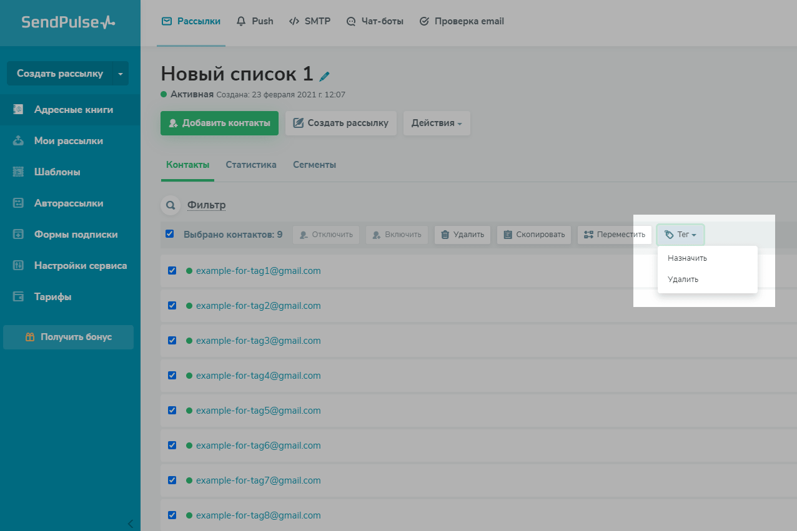
Task: Deselect the example-for-tag5@gmail.com checkbox
Action: tap(172, 411)
